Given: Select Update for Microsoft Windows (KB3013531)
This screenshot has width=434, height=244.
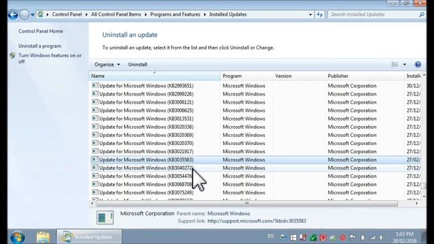Looking at the screenshot, I should pos(255,119).
